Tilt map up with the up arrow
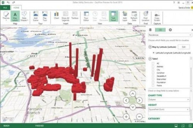 pyautogui.click(x=133, y=94)
